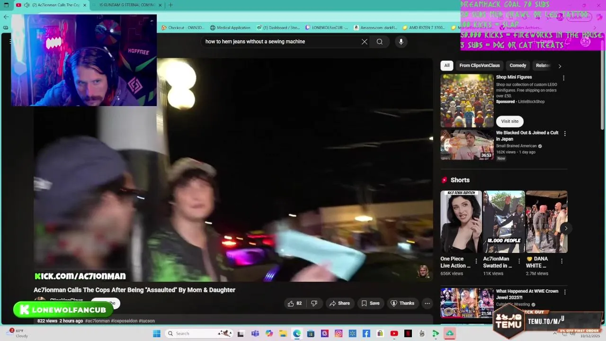The width and height of the screenshot is (606, 341).
Task: Switch to the Ac7ionman Calls The Cops tab
Action: 51,5
